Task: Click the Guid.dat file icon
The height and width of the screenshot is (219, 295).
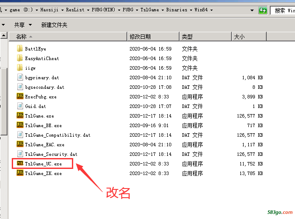Action: tap(20, 106)
